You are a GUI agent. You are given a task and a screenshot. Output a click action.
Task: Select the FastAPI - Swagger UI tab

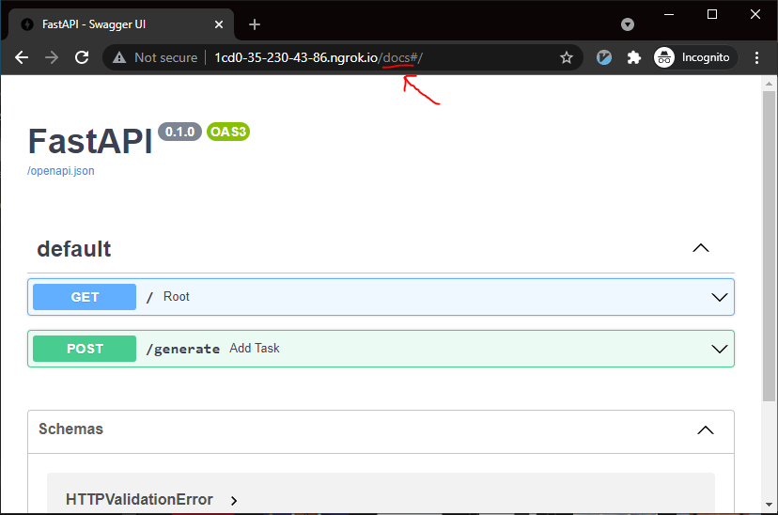[121, 24]
